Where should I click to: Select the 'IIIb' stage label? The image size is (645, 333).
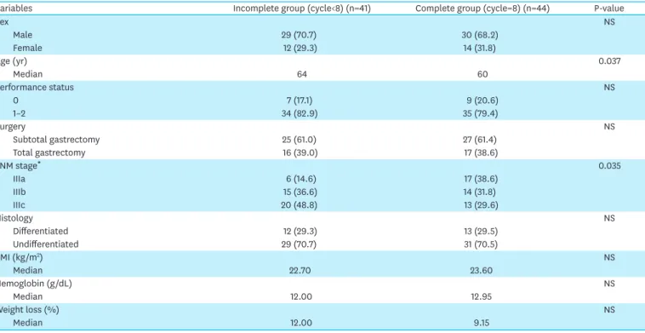tap(20, 192)
